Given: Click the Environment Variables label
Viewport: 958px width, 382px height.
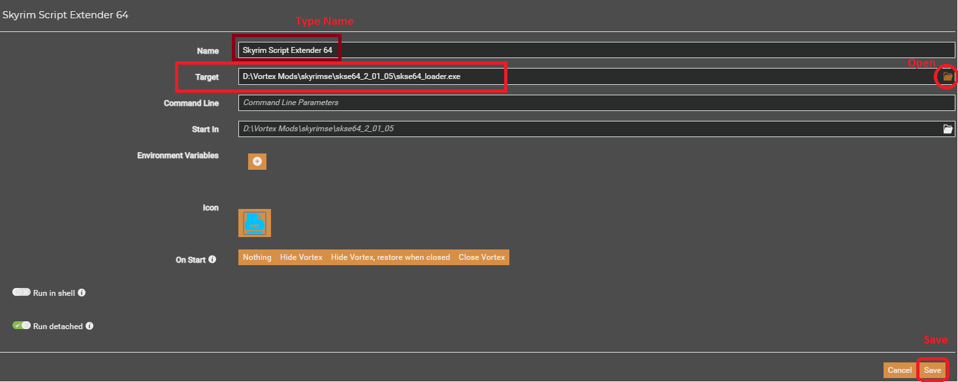Looking at the screenshot, I should [178, 155].
